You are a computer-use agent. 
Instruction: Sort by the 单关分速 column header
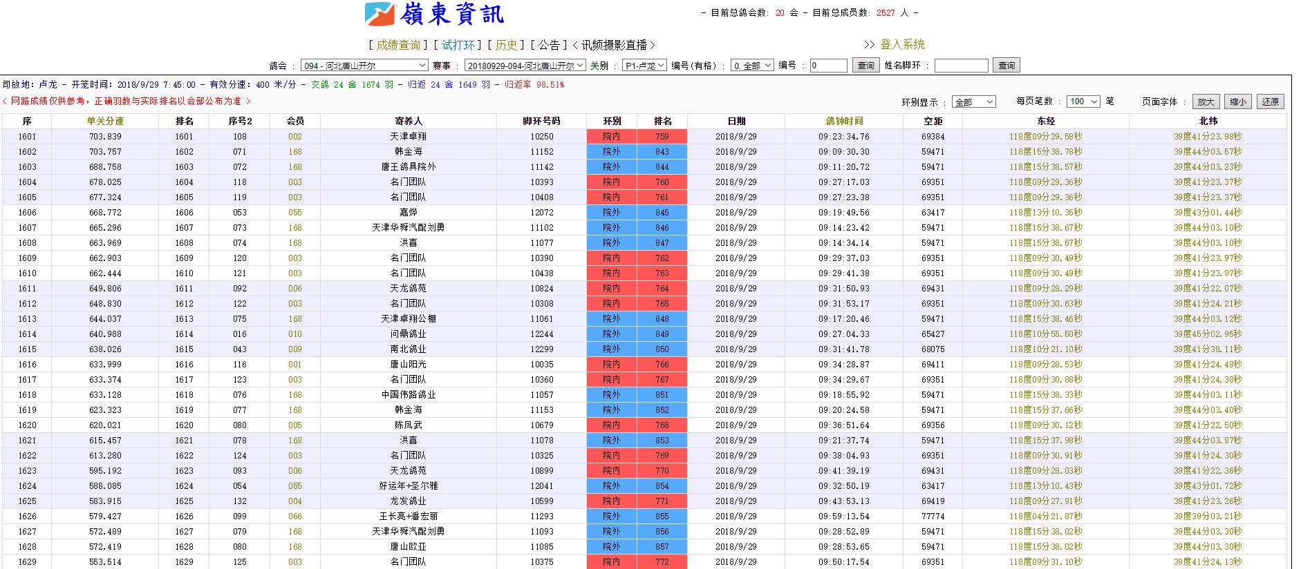pyautogui.click(x=105, y=121)
